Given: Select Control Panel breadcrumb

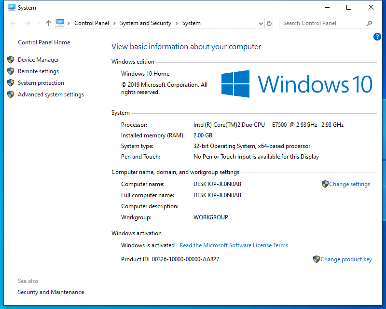Looking at the screenshot, I should (x=92, y=23).
